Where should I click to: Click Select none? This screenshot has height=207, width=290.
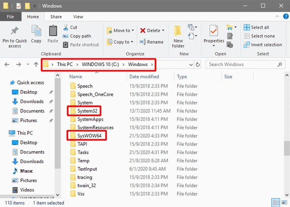point(259,36)
